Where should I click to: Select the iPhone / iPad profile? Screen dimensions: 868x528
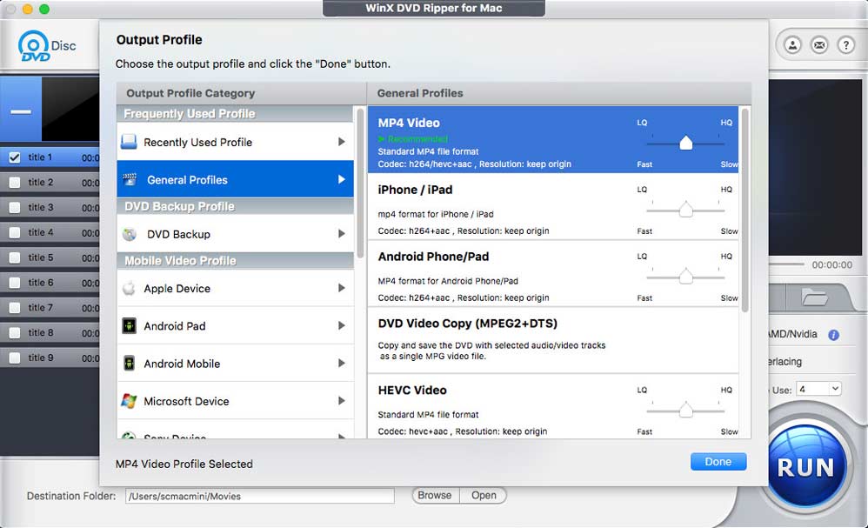tap(553, 206)
